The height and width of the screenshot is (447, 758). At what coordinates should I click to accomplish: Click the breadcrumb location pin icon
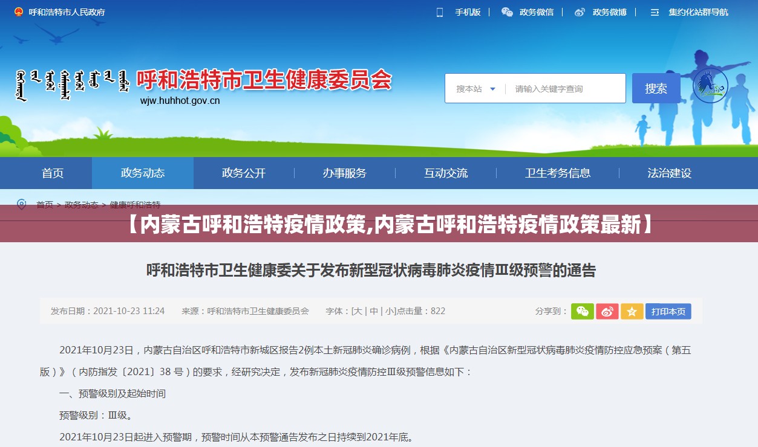coord(21,204)
